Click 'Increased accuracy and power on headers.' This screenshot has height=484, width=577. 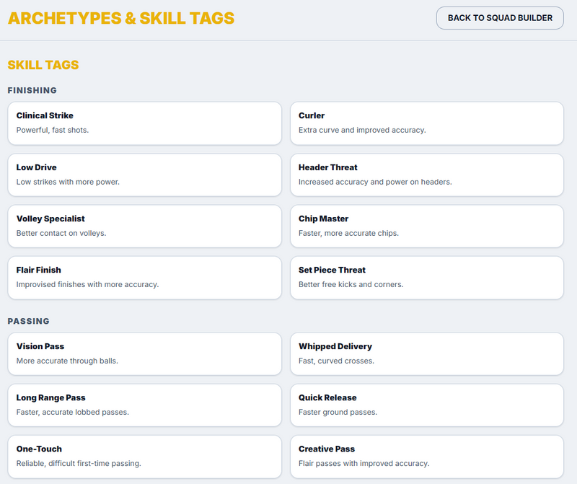point(375,182)
